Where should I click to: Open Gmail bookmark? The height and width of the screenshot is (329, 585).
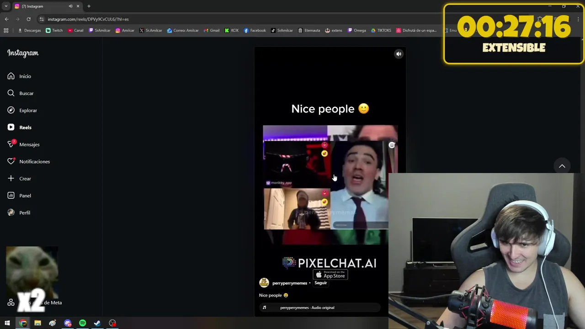(x=212, y=31)
